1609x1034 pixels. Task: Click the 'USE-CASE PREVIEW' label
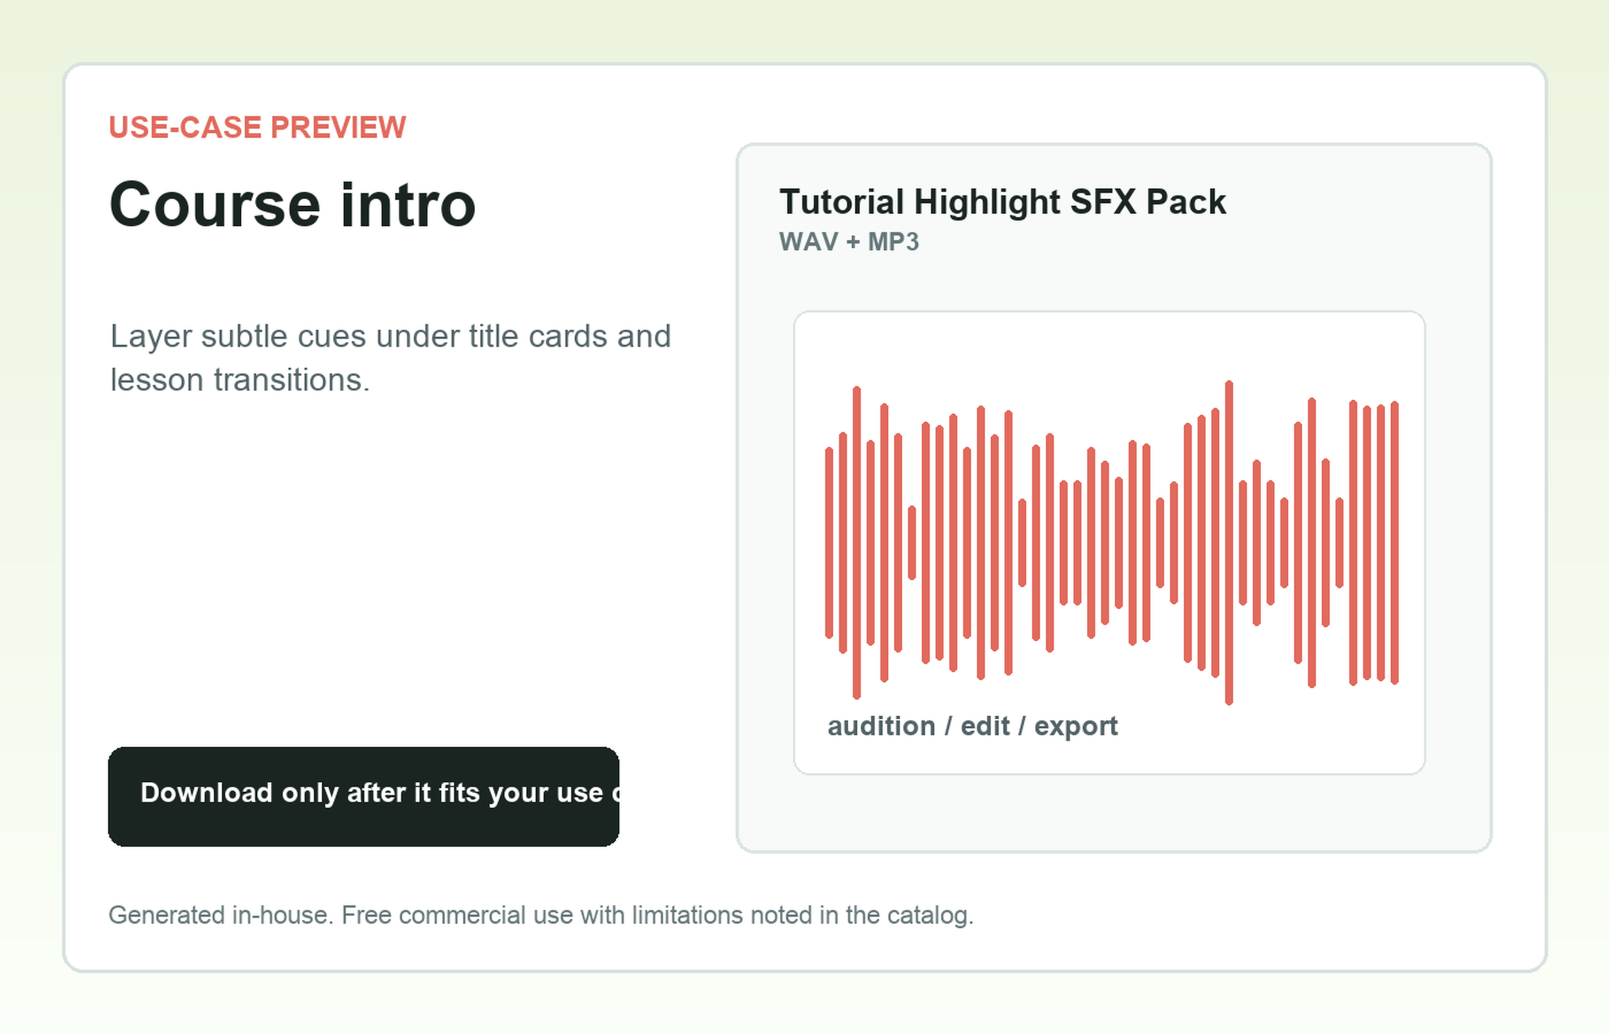[x=257, y=128]
